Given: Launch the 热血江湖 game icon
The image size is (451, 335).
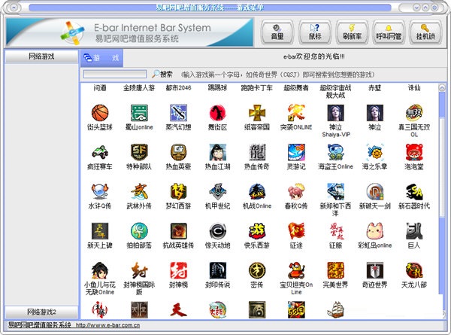Looking at the screenshot, I should tap(218, 152).
